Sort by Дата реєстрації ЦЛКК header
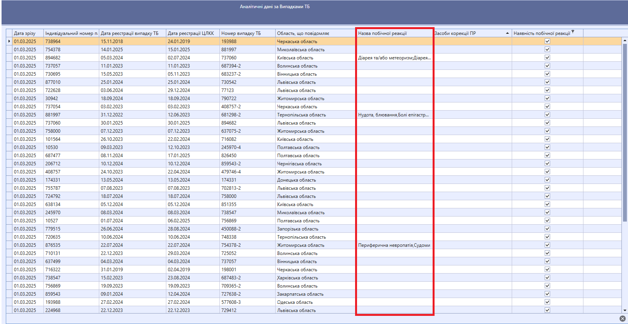Screen dimensions: 628x324 (193, 33)
